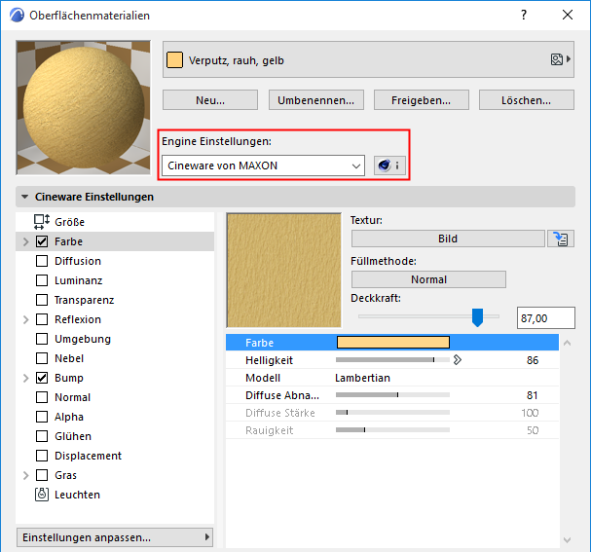Click the ArchiCAD logo in title bar

pyautogui.click(x=17, y=16)
